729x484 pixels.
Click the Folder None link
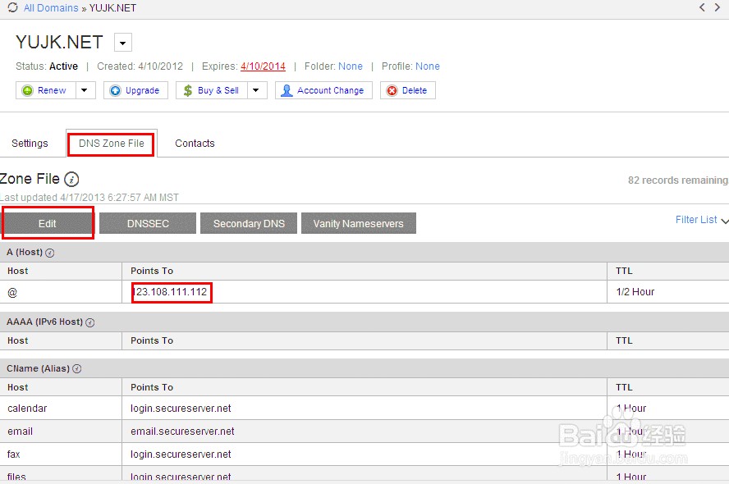350,66
